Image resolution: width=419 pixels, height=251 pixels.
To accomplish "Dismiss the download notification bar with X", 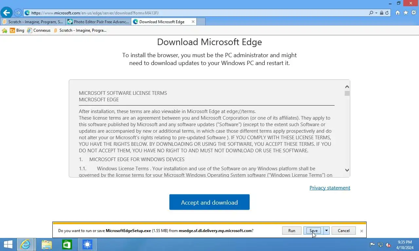I will coord(361,231).
